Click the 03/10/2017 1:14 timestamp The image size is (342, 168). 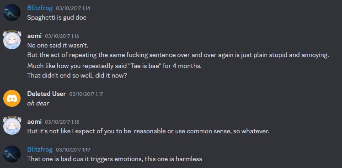point(73,9)
